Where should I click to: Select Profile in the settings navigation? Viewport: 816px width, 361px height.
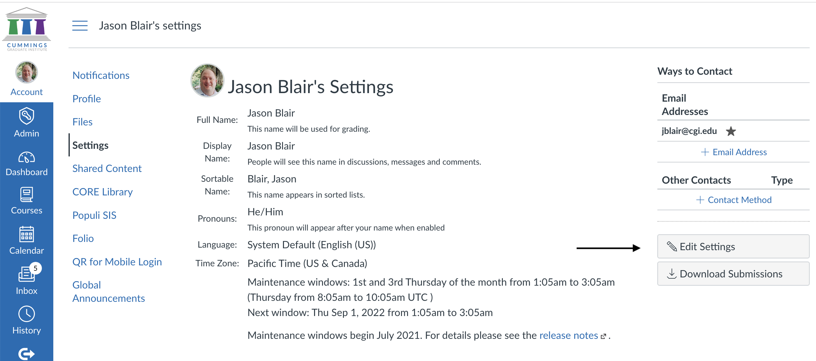[87, 99]
